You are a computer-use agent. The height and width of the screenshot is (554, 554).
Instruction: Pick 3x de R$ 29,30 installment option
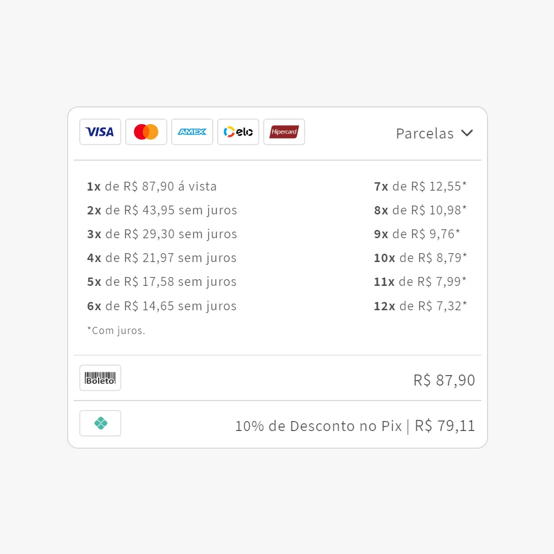click(x=162, y=234)
